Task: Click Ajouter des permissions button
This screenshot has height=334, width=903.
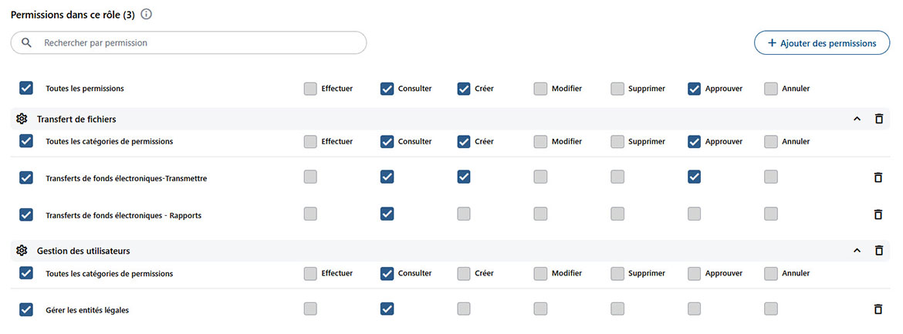Action: pyautogui.click(x=821, y=43)
